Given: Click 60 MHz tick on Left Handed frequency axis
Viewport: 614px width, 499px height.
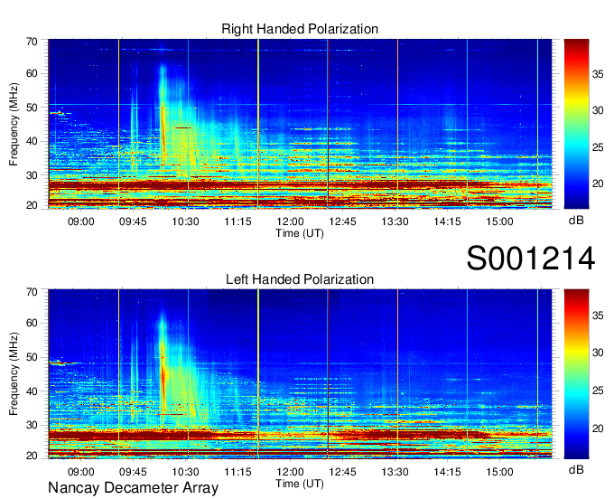Looking at the screenshot, I should (x=32, y=324).
